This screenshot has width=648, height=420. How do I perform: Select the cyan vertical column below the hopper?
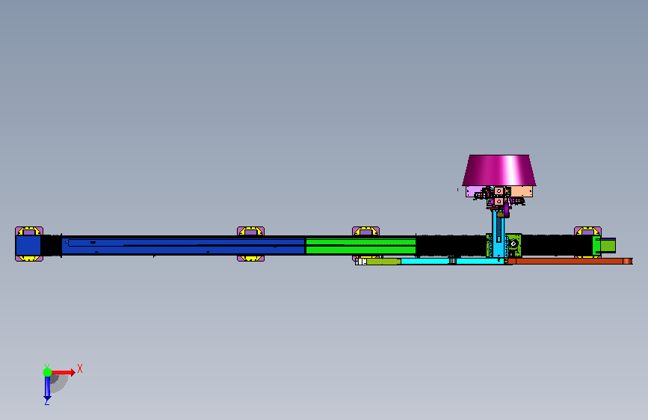click(499, 234)
